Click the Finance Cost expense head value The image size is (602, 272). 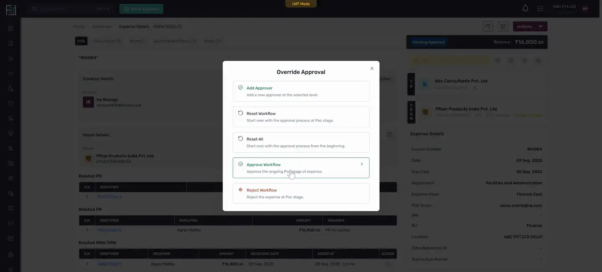[529, 194]
